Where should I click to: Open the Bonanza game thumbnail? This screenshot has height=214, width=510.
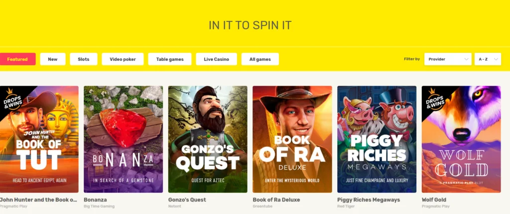[x=124, y=139]
